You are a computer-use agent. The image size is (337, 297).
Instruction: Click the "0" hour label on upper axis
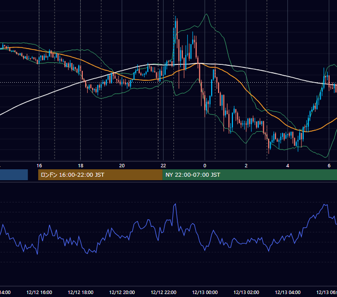[205, 166]
